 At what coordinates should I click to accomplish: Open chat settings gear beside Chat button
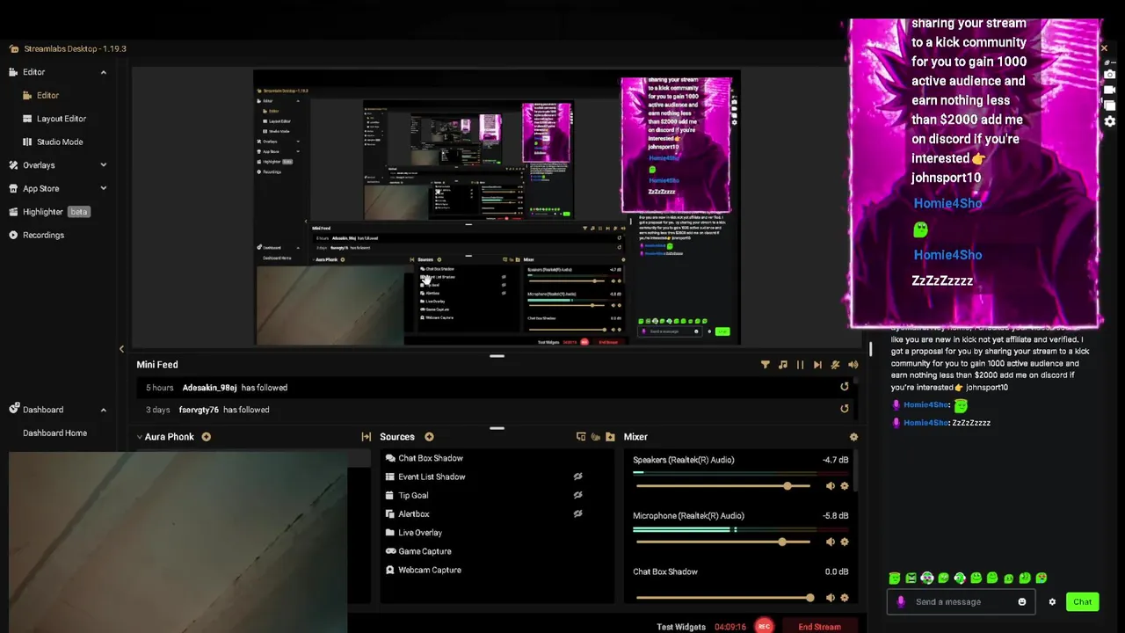click(1052, 602)
